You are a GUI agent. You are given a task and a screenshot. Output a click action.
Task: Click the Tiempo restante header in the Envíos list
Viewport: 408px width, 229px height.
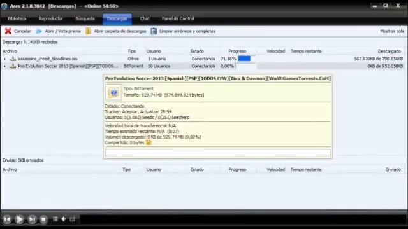306,170
